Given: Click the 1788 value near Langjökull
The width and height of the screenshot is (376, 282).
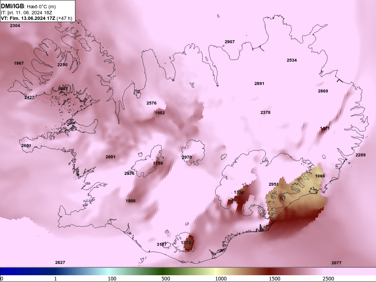Looking at the screenshot, I should click(x=158, y=163).
